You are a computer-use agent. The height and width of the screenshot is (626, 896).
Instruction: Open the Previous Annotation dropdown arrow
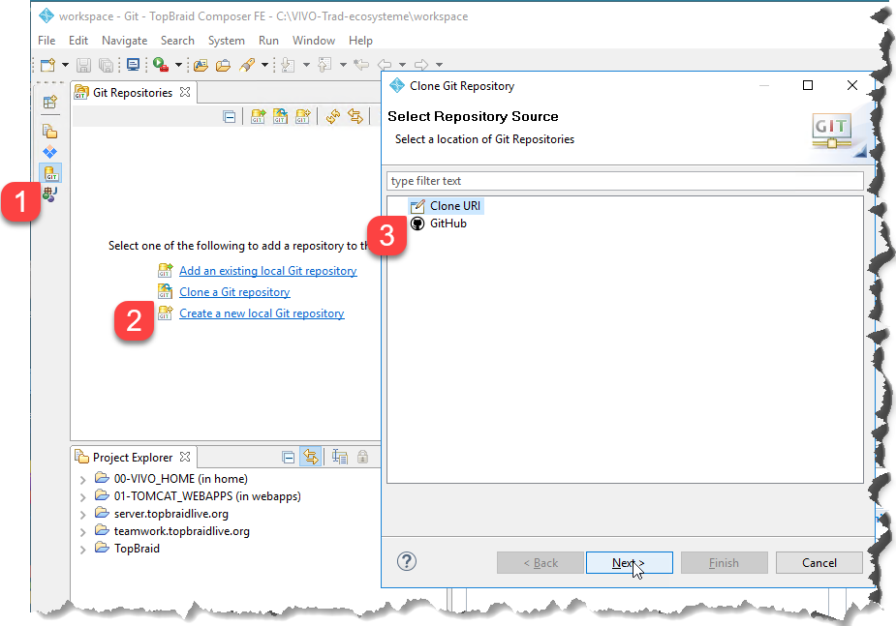pyautogui.click(x=343, y=65)
